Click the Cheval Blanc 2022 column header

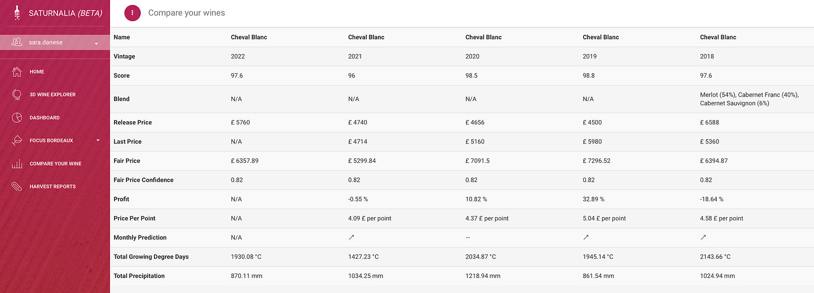[249, 37]
